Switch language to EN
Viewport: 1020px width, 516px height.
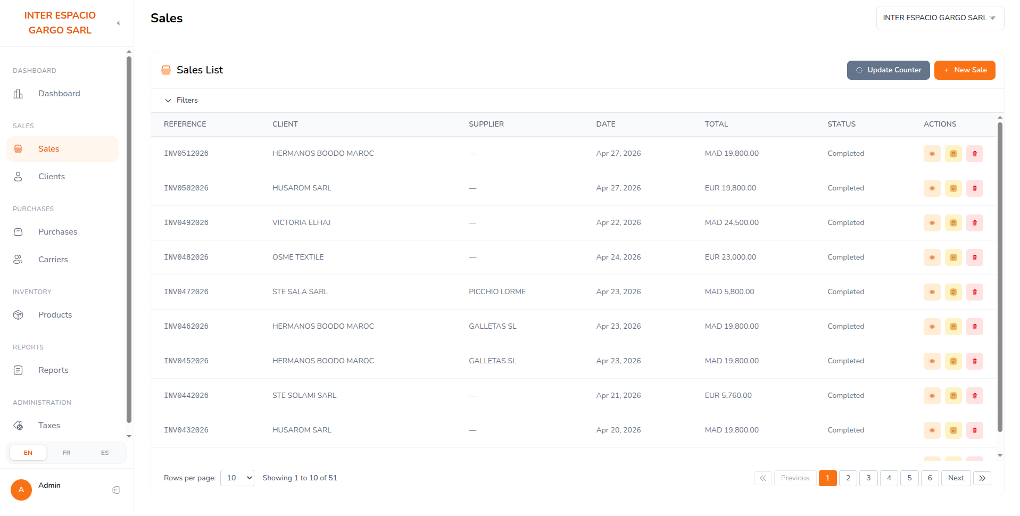[x=28, y=453]
